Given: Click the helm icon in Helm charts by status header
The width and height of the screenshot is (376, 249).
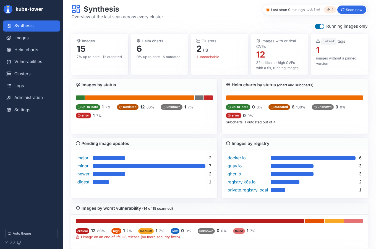Looking at the screenshot, I should point(228,85).
